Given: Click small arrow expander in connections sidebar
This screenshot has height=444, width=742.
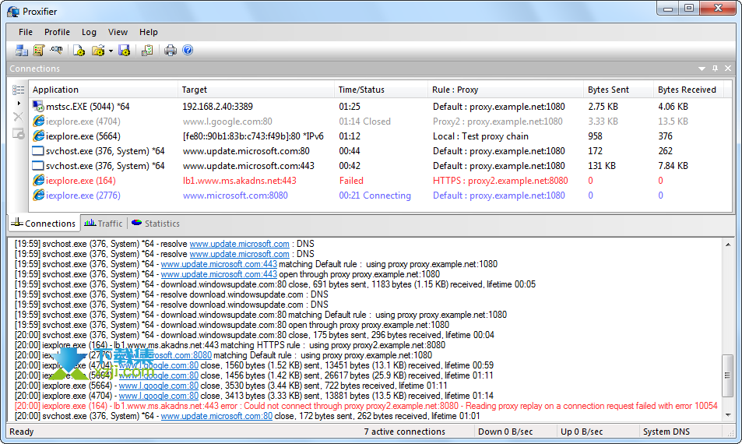Looking at the screenshot, I should [19, 103].
